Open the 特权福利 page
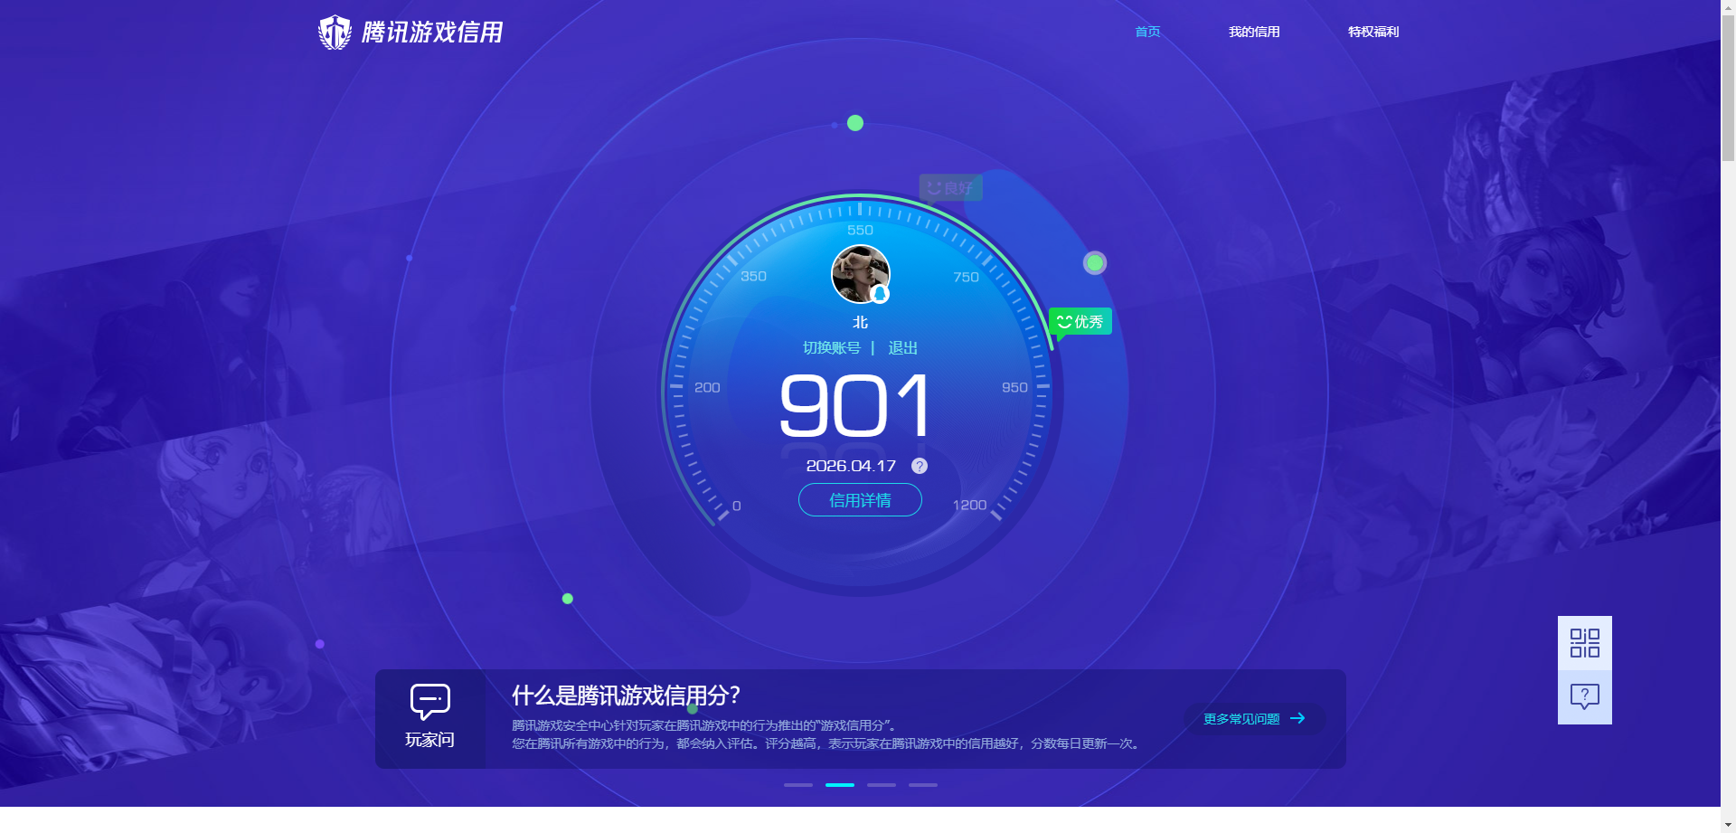The image size is (1736, 833). click(x=1373, y=32)
